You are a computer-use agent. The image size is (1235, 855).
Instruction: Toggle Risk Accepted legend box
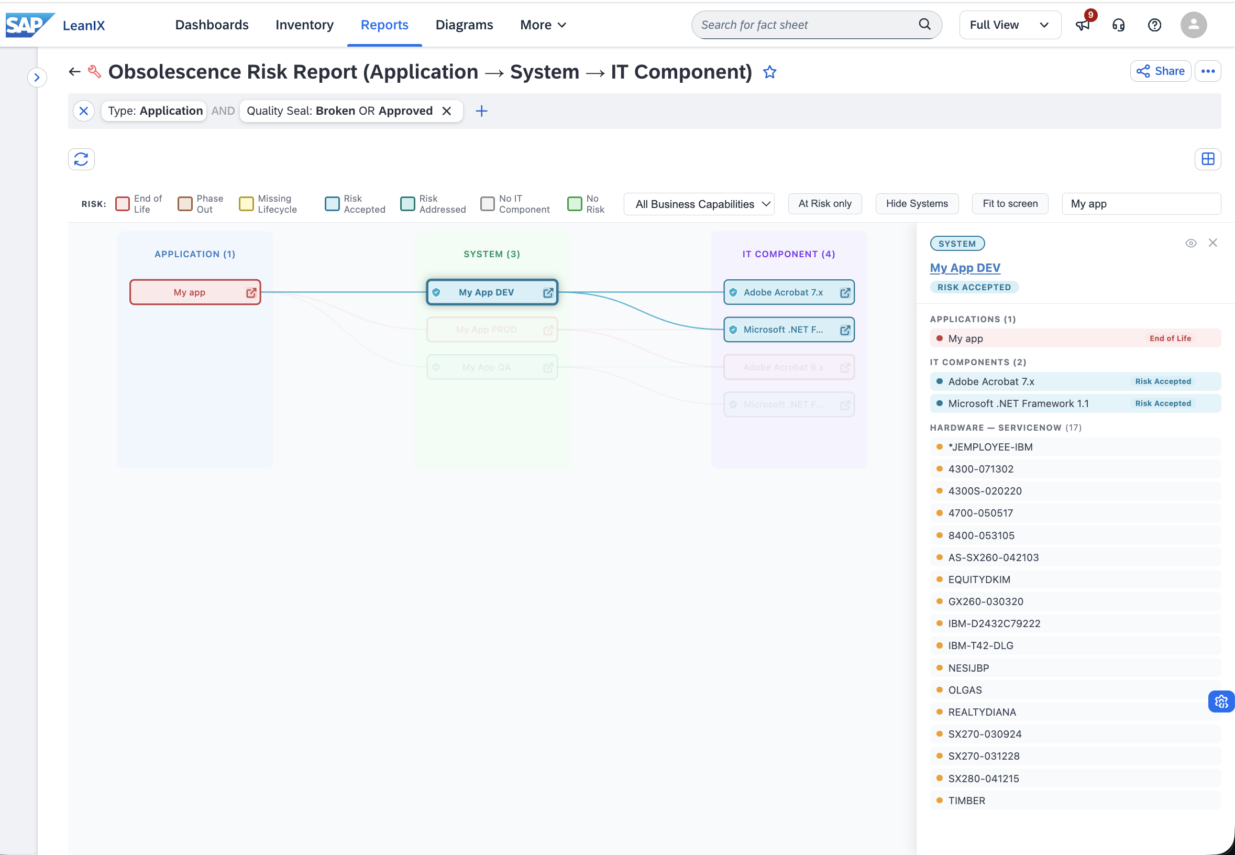point(332,204)
